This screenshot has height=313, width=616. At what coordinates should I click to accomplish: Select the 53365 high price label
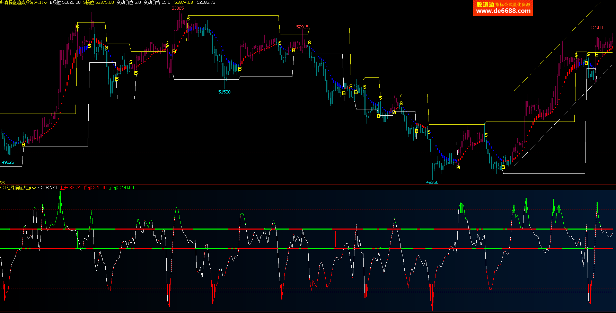[x=178, y=8]
